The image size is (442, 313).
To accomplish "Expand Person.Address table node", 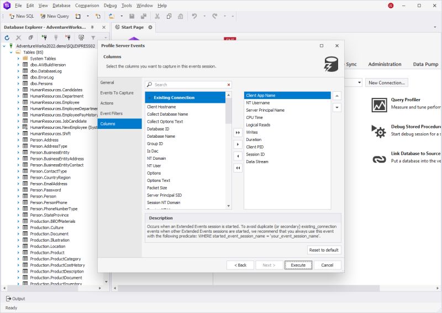I will pos(18,140).
